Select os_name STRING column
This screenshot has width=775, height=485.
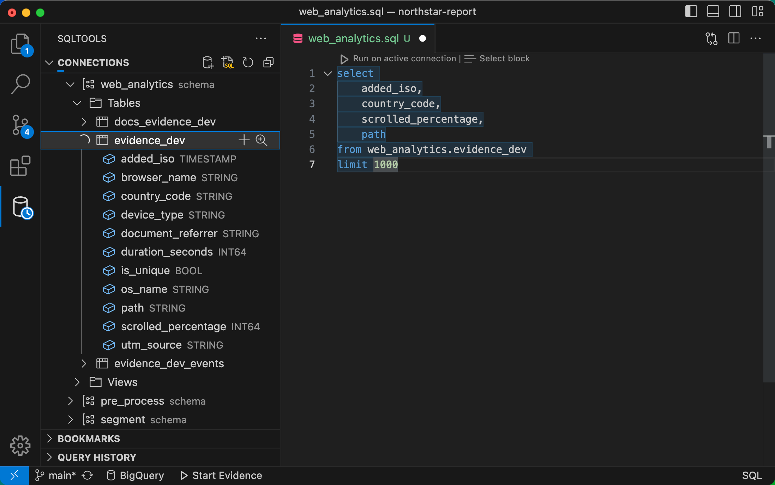tap(160, 289)
